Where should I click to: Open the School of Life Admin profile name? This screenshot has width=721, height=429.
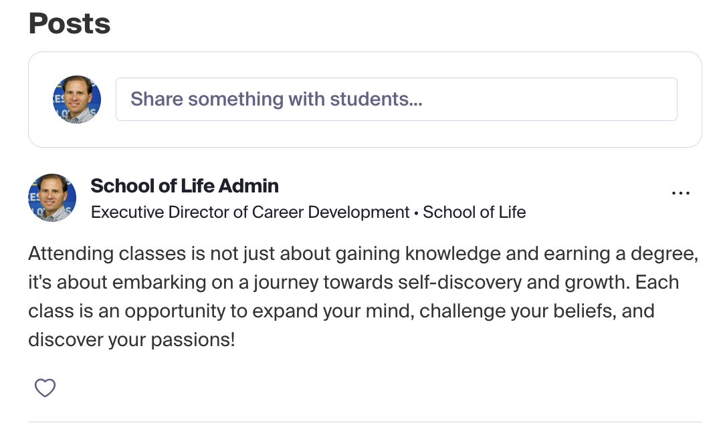[185, 186]
